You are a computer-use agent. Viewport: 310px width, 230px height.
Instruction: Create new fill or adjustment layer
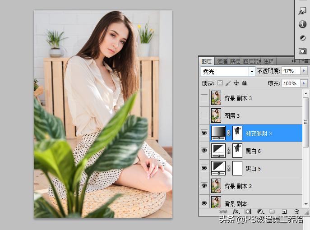click(260, 212)
